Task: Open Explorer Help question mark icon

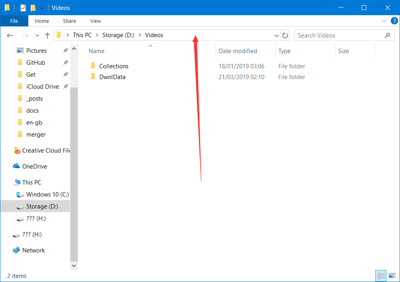Action: tap(394, 21)
